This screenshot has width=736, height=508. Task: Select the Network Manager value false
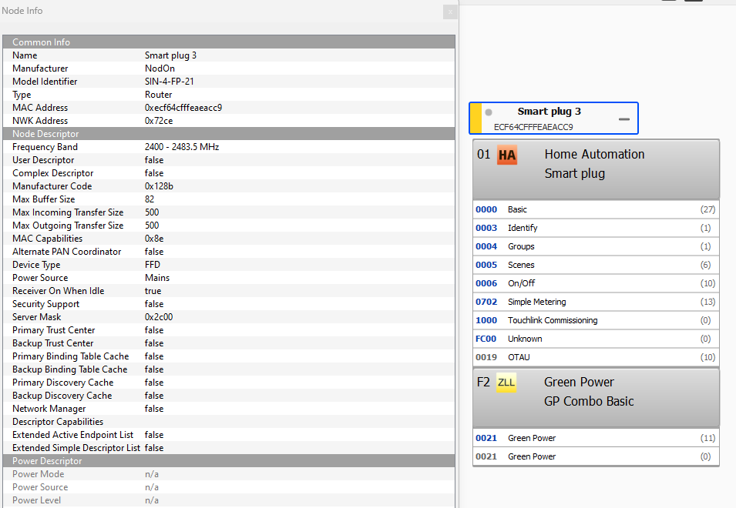[x=154, y=409]
